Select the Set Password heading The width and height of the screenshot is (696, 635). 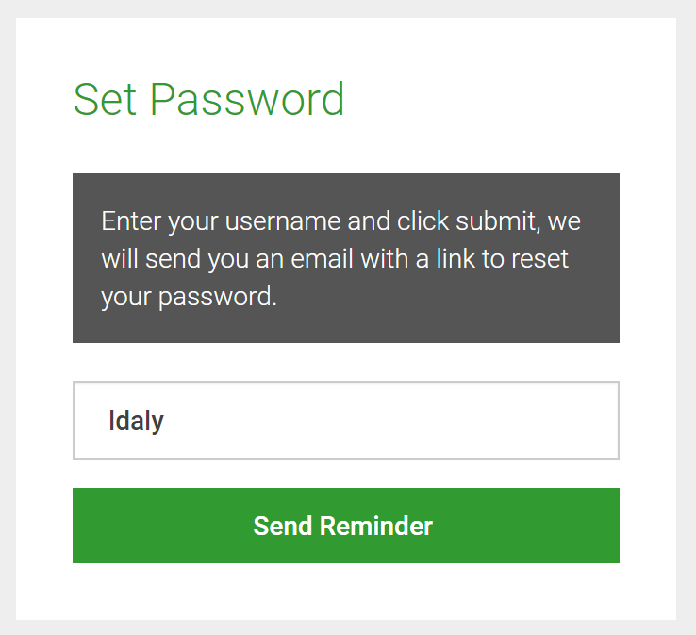point(208,100)
